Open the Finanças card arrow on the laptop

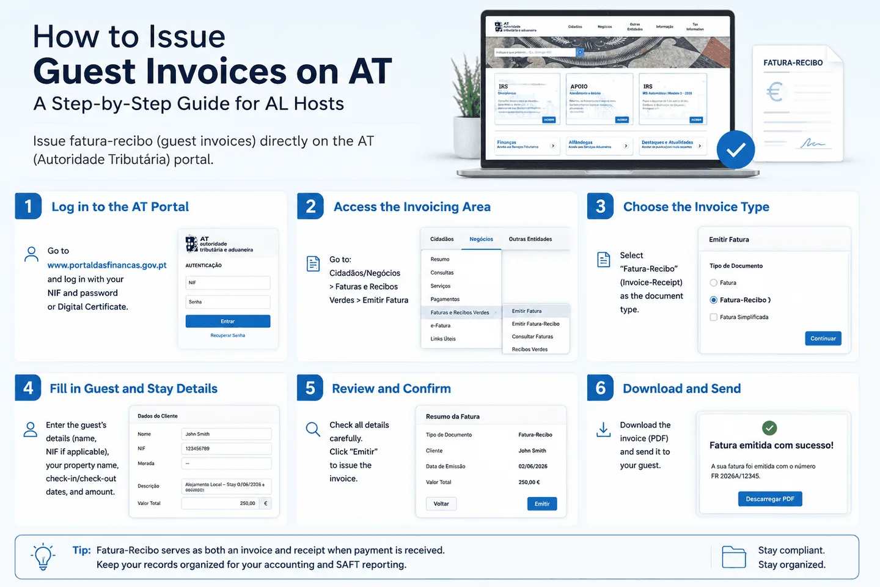553,146
